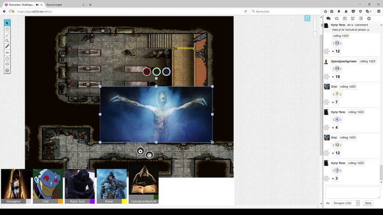The height and width of the screenshot is (215, 383).
Task: Click the Send chat button
Action: pos(368,203)
